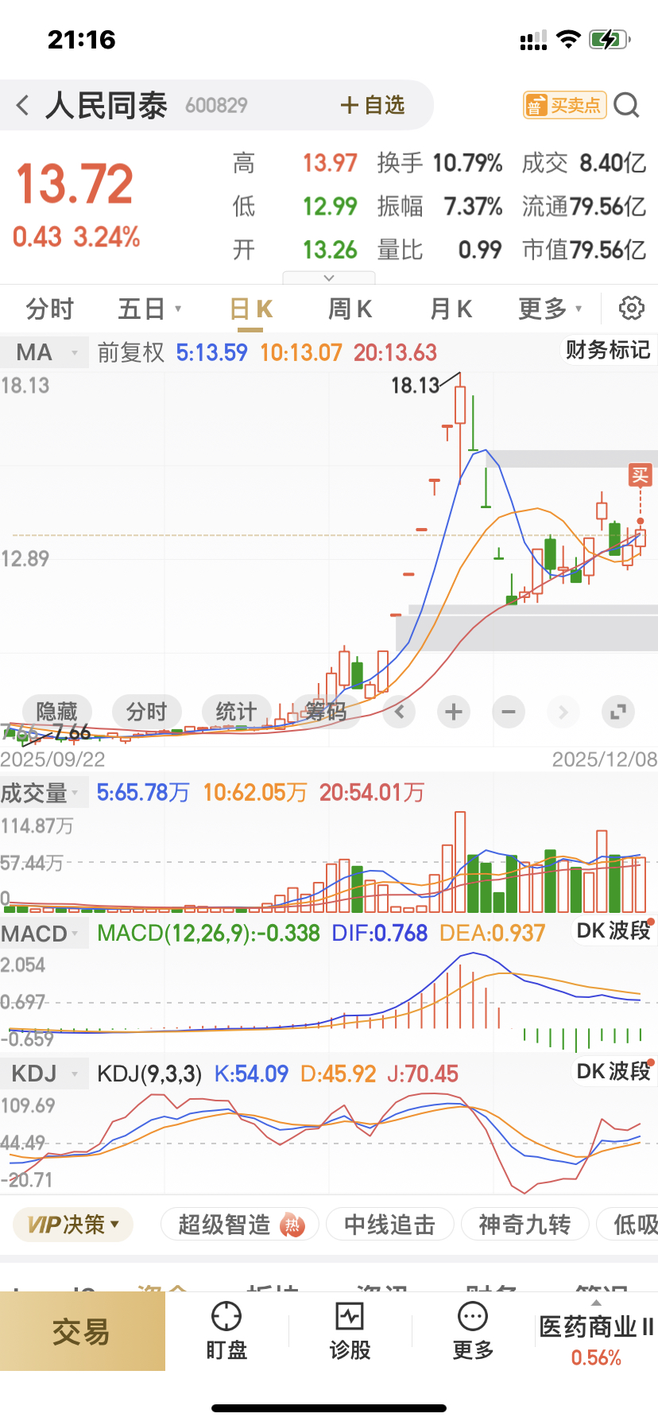Toggle DK波段 on MACD panel

613,930
